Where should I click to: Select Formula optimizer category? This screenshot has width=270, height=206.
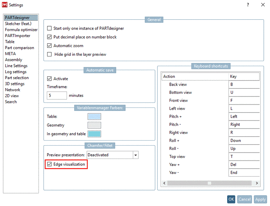point(21,29)
